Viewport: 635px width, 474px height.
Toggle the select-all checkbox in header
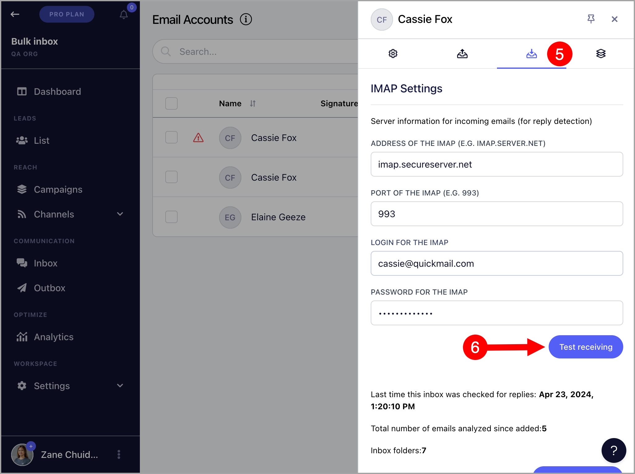(171, 103)
